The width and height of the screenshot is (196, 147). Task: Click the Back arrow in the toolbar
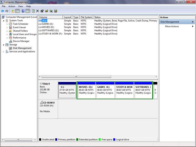[x=3, y=11]
